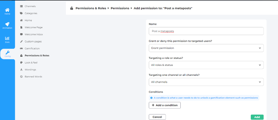This screenshot has width=278, height=120.
Task: Click the Gamification gamepad icon
Action: coord(21,49)
